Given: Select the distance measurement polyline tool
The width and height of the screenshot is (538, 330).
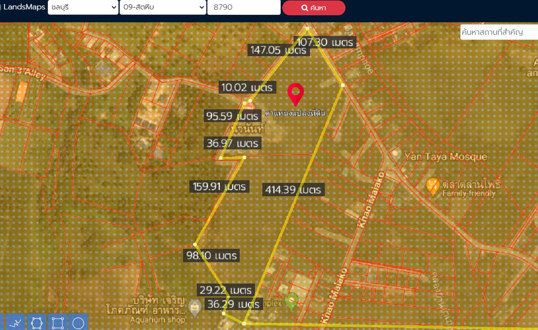Looking at the screenshot, I should point(15,322).
